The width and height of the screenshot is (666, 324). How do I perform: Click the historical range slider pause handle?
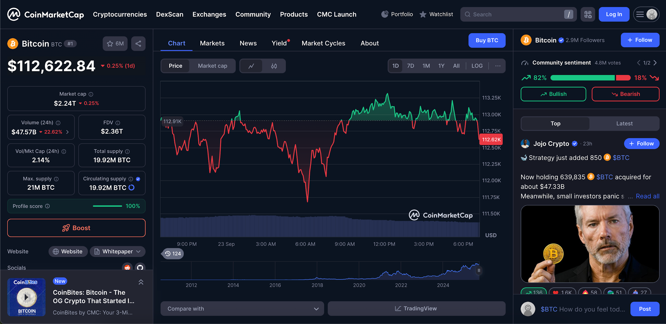(x=479, y=271)
